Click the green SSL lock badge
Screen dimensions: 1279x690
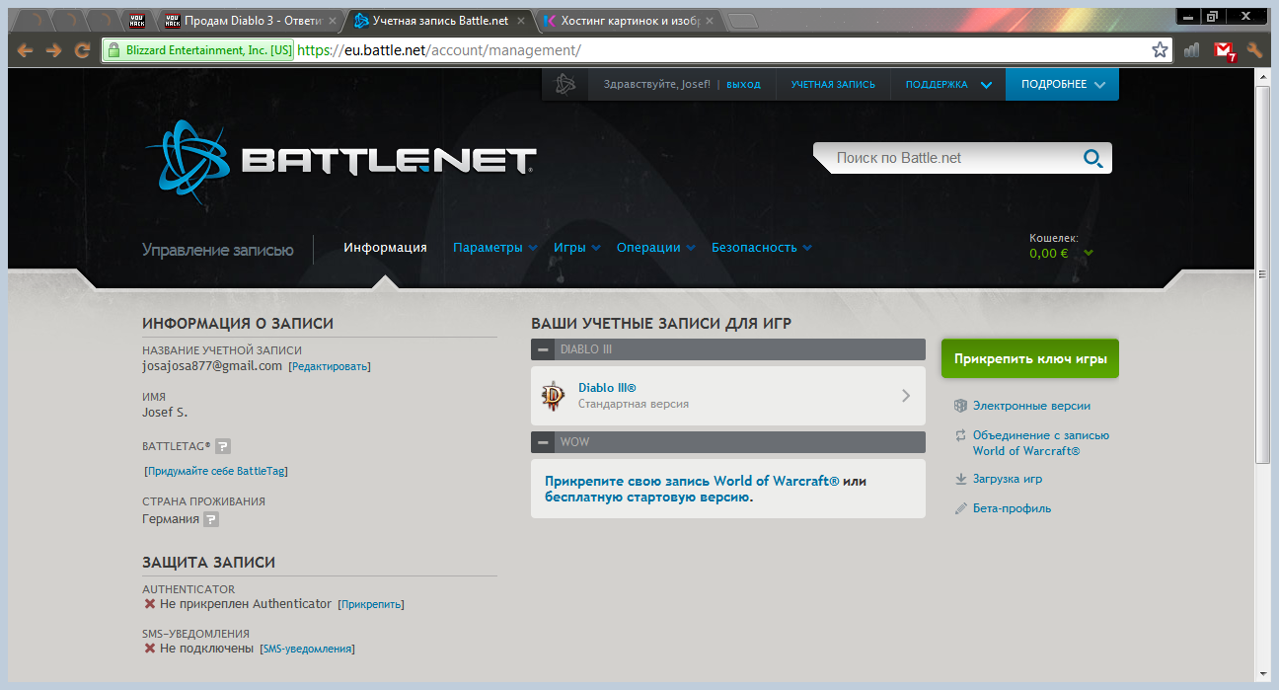click(x=198, y=50)
